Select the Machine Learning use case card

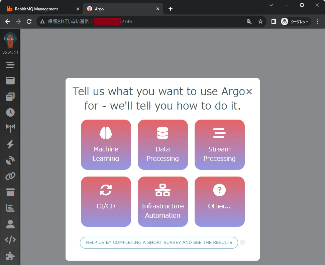[x=106, y=144]
